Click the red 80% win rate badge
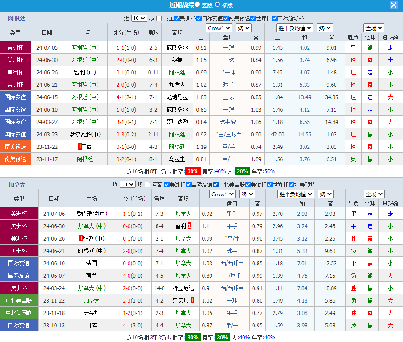 (192, 171)
